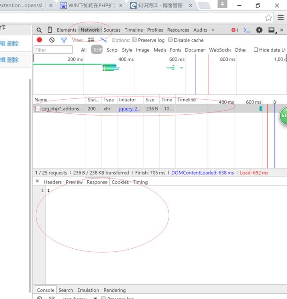Click the red record network log button

(40, 40)
